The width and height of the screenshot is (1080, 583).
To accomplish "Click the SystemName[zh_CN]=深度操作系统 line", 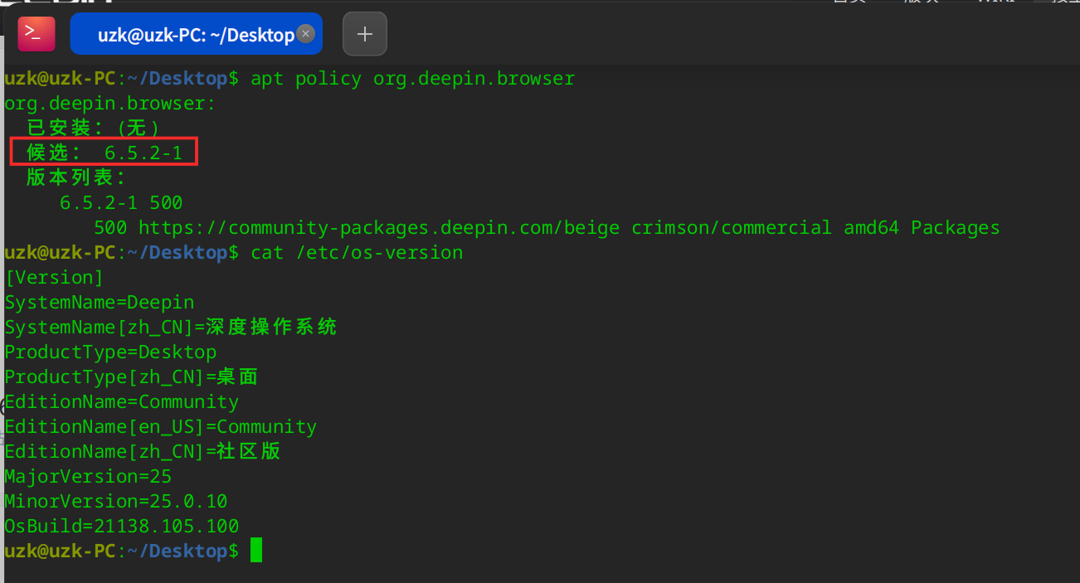I will [x=171, y=328].
